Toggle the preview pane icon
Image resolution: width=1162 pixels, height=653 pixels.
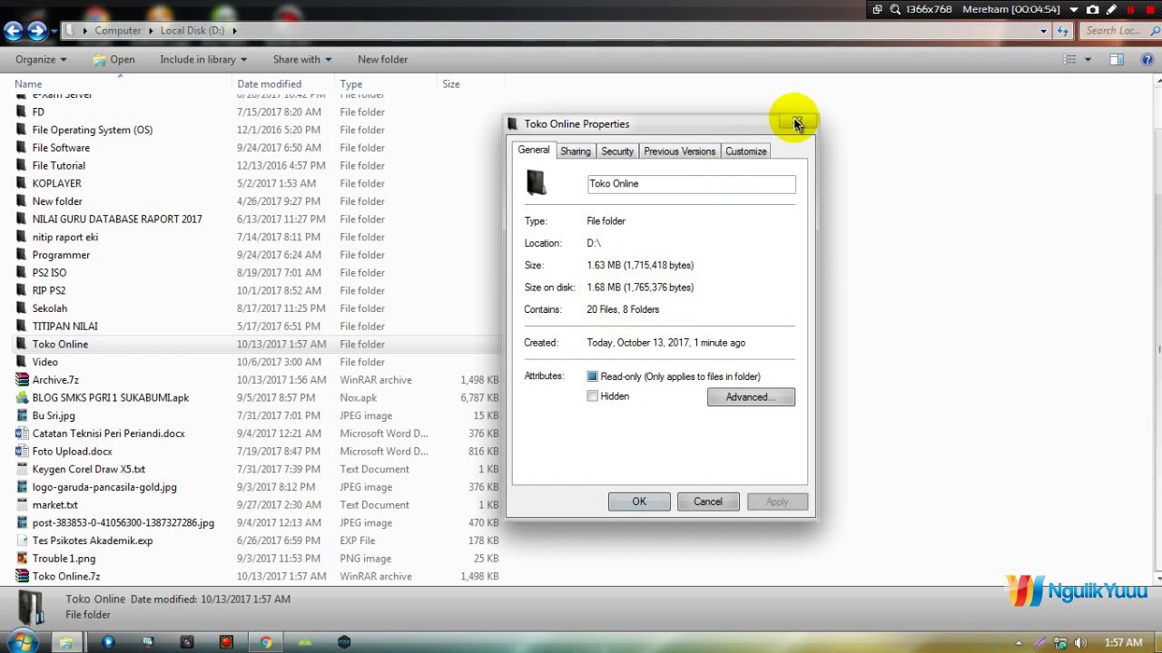[1117, 60]
